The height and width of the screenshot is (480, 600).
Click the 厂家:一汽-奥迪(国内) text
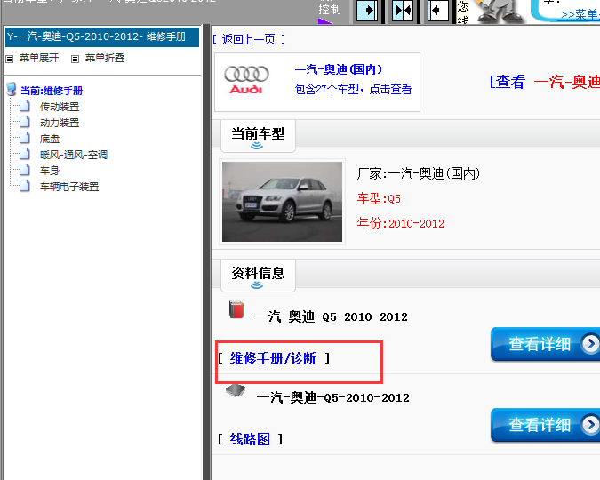pyautogui.click(x=419, y=174)
